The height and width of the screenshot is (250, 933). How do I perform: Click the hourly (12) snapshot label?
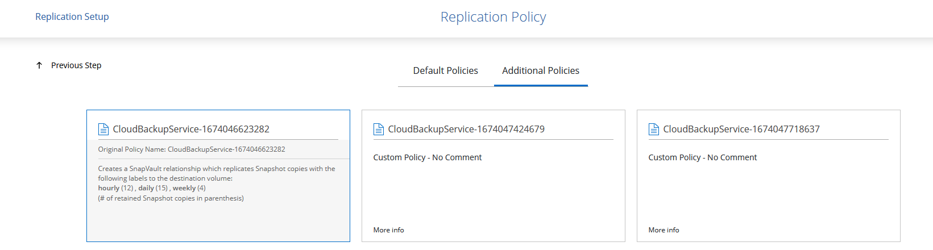point(115,188)
